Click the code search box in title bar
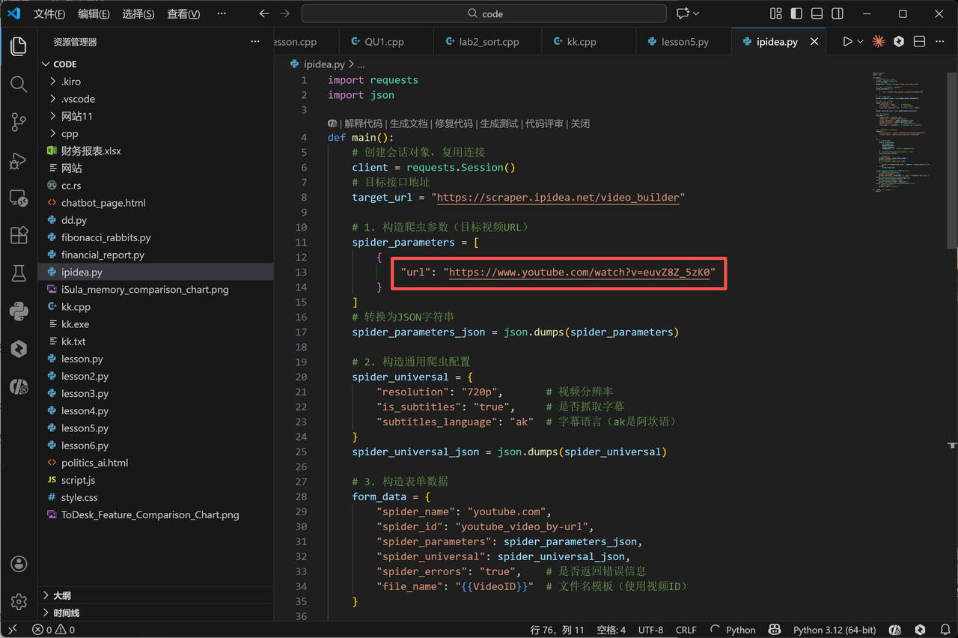This screenshot has width=958, height=638. coord(484,13)
